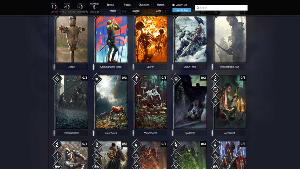The image size is (300, 169).
Task: Filter cards by Melee row
Action: (113, 11)
